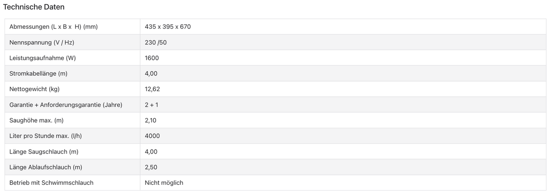The height and width of the screenshot is (196, 549).
Task: Click the 'Technische Daten' heading
Action: pyautogui.click(x=34, y=7)
